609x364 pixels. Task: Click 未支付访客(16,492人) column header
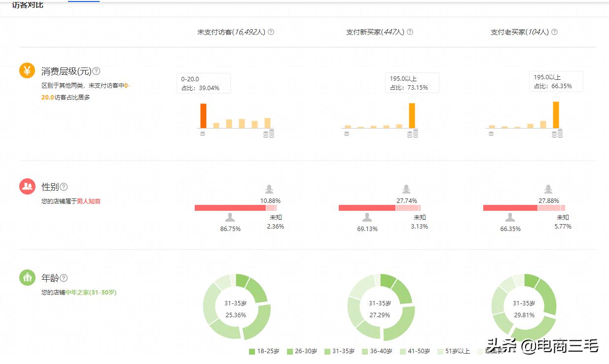[231, 32]
